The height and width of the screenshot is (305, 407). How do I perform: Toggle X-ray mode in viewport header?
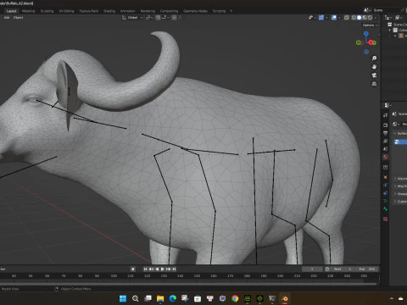[347, 18]
